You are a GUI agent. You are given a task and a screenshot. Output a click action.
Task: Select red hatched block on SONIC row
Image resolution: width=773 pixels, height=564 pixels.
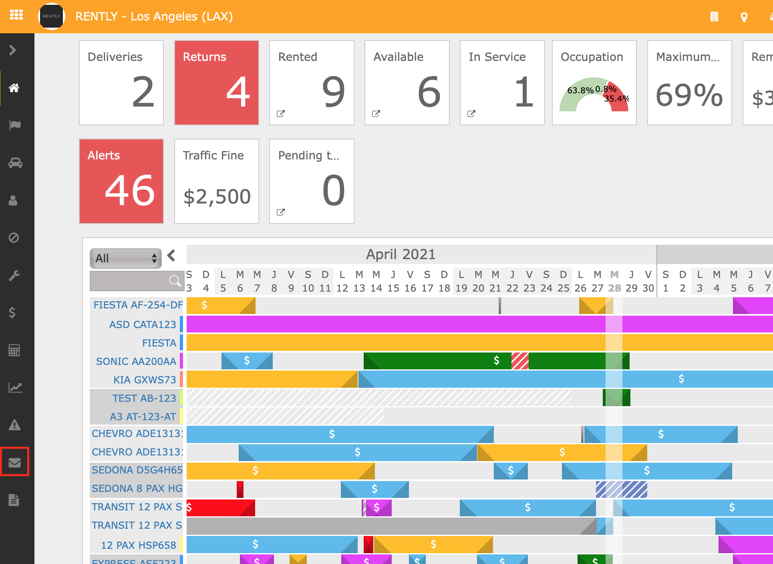520,361
